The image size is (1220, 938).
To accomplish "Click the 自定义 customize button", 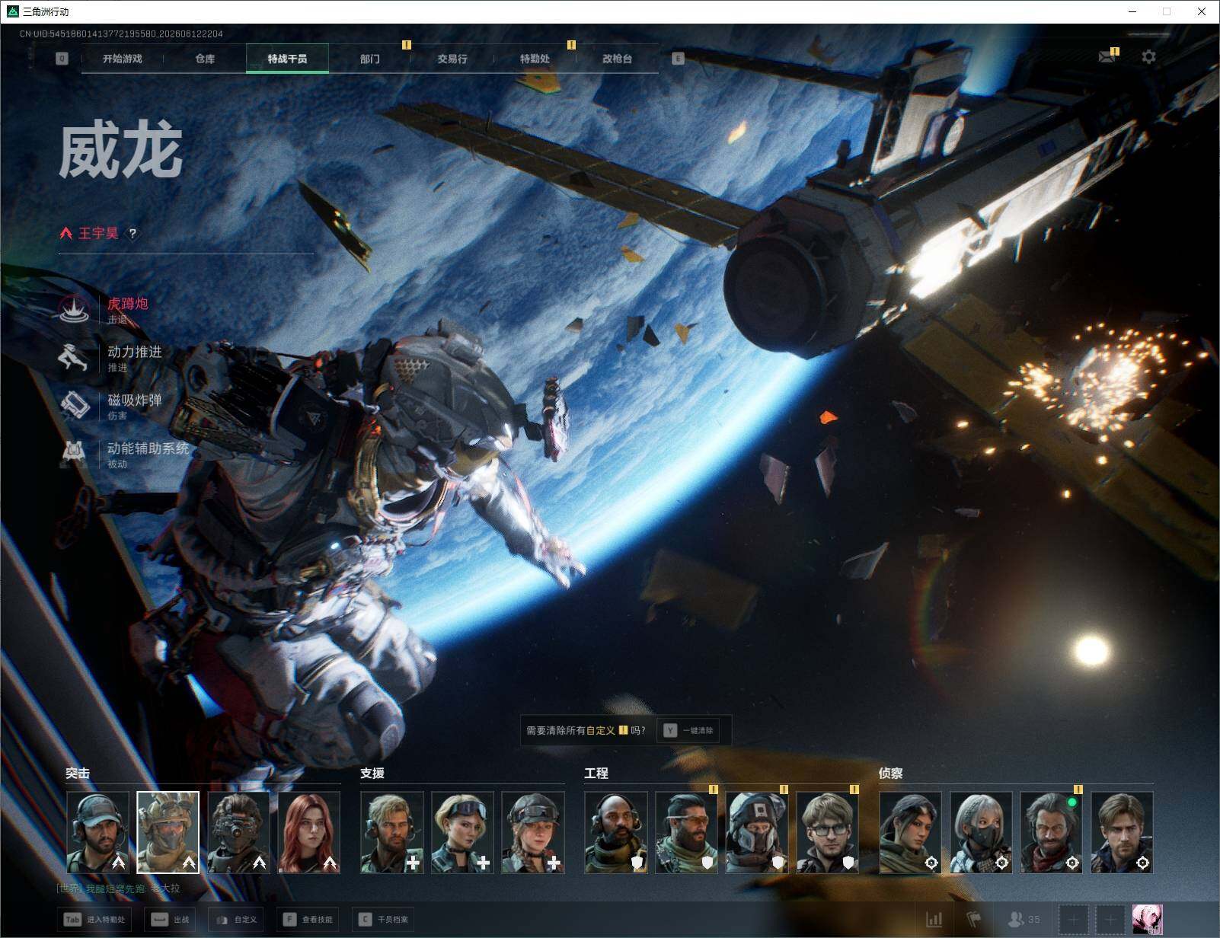I will point(236,920).
